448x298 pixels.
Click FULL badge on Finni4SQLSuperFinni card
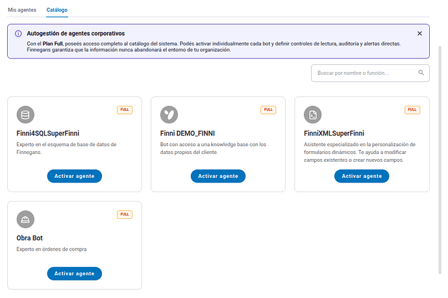pyautogui.click(x=125, y=110)
